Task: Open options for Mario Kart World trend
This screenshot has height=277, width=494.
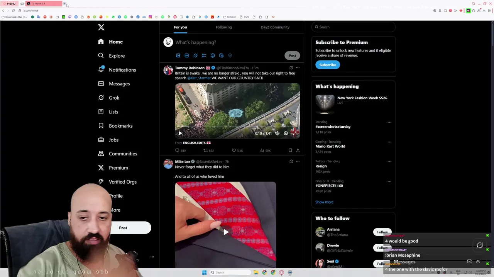Action: 389,142
